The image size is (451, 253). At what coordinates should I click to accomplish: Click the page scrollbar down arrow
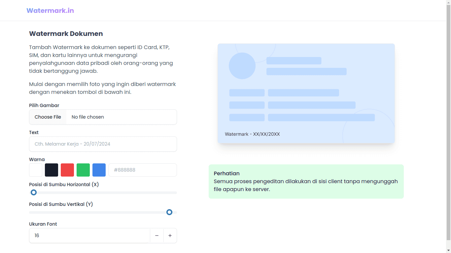448,251
